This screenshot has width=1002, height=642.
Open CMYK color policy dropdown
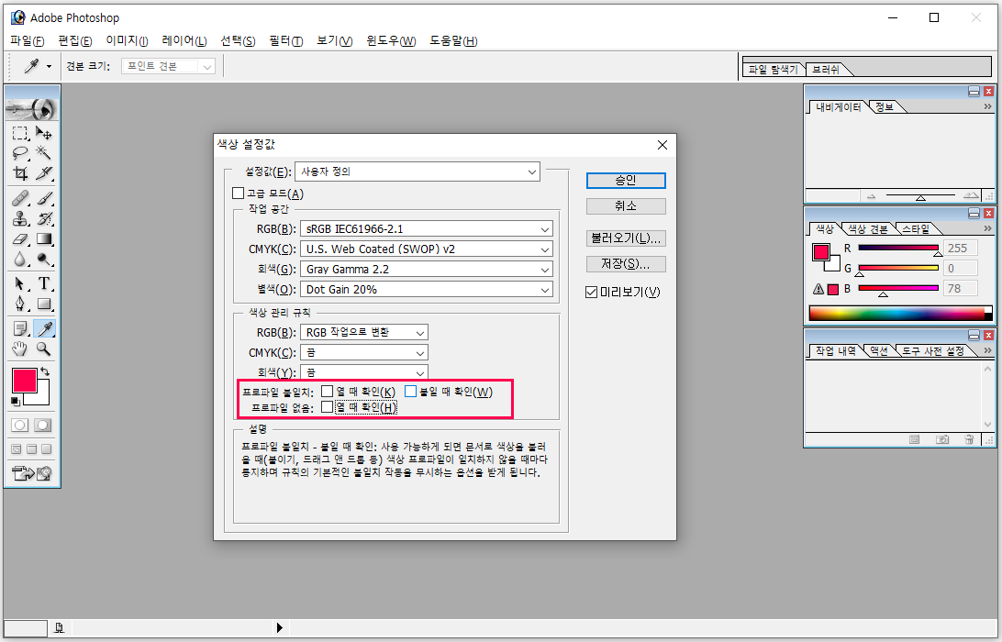(364, 352)
